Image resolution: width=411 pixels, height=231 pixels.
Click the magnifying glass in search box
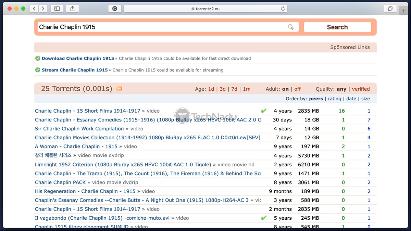(291, 27)
